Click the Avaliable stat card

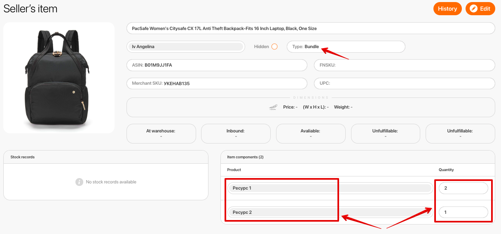click(310, 134)
